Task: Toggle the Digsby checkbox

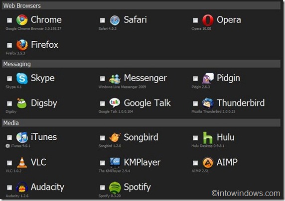Action: [x=9, y=103]
